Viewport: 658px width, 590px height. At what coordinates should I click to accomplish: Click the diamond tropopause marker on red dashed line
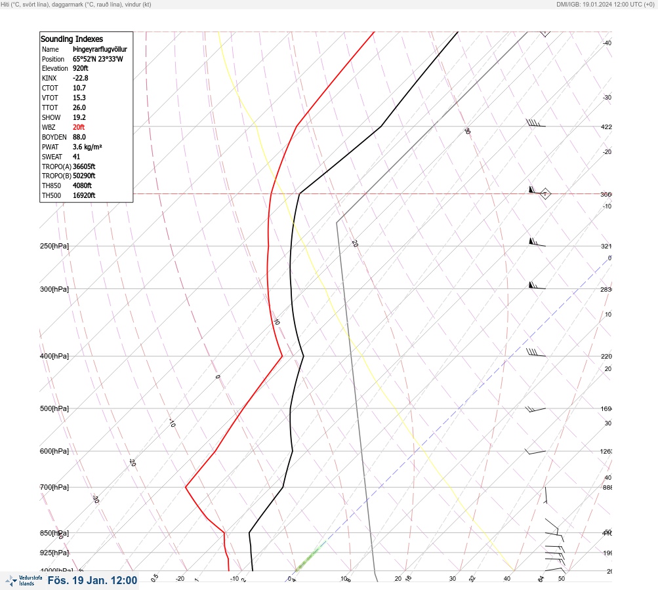coord(545,194)
